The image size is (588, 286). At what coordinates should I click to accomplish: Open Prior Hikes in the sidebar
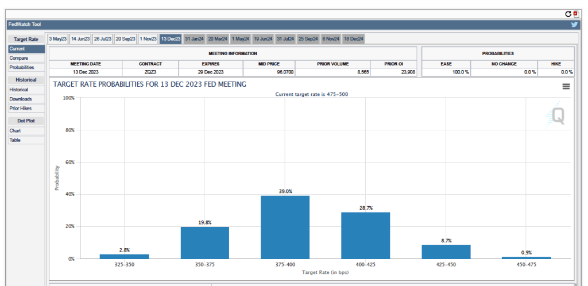(20, 108)
